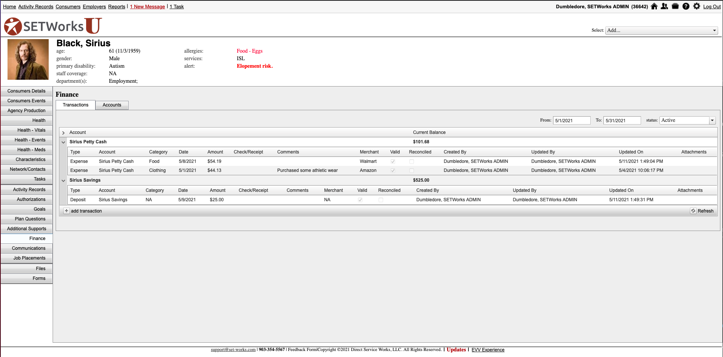Go to the home icon in header
The height and width of the screenshot is (357, 723).
(654, 6)
